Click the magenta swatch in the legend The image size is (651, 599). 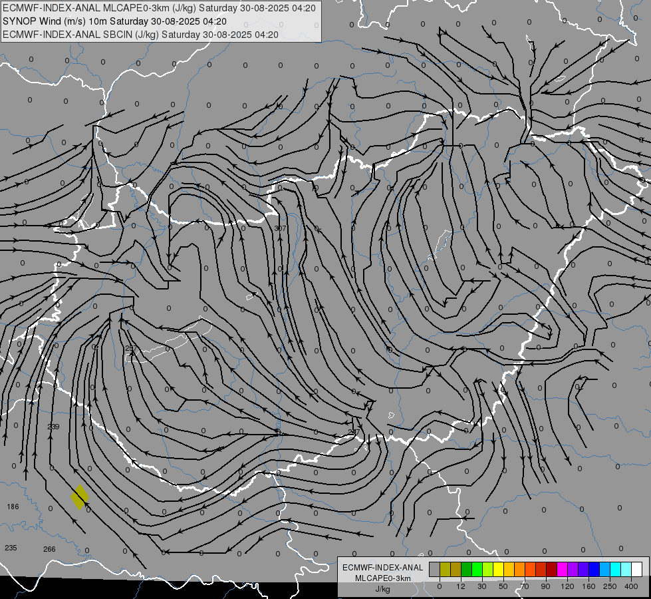(563, 569)
